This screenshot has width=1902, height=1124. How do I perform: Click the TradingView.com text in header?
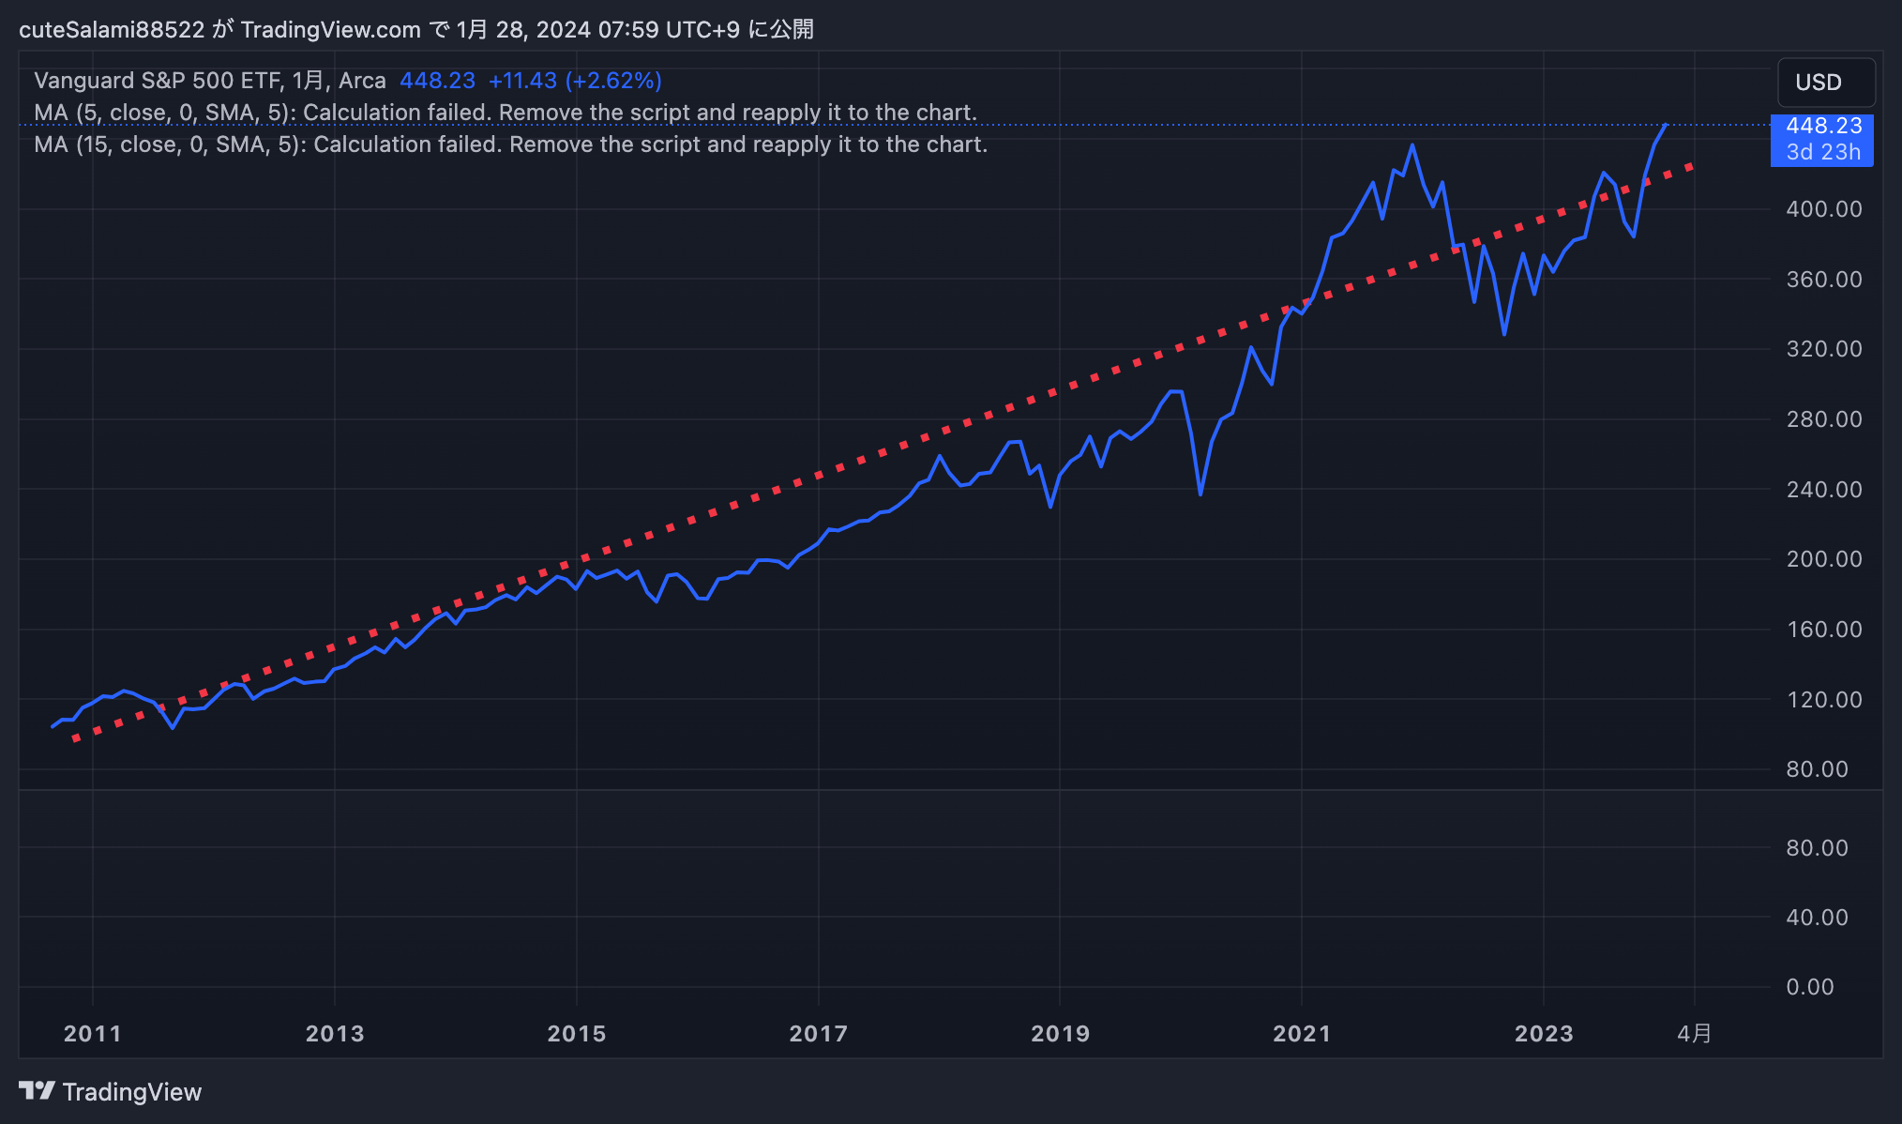click(x=330, y=30)
